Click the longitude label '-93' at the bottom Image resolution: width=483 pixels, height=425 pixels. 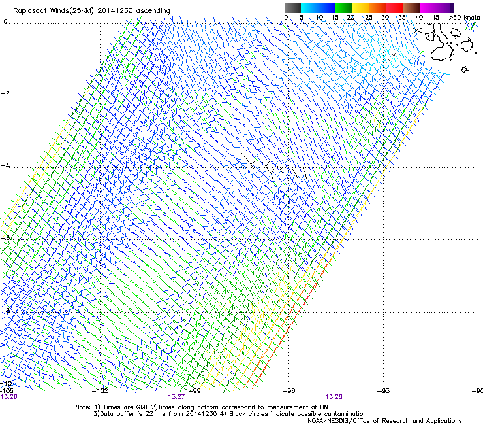click(383, 391)
